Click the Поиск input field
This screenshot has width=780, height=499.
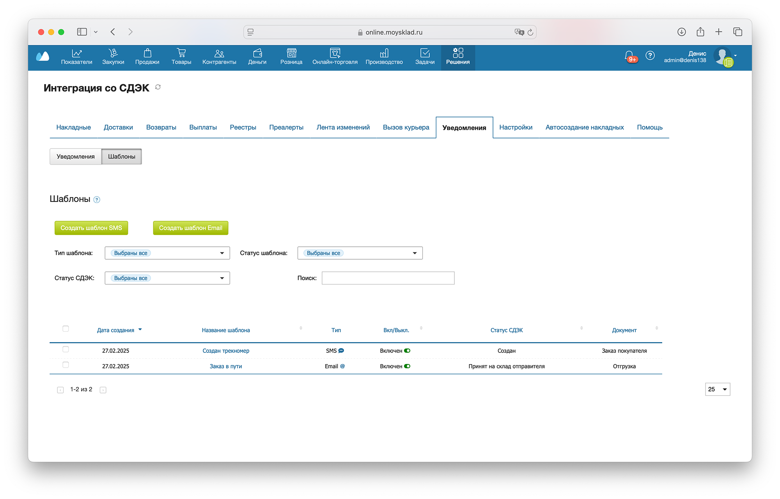pyautogui.click(x=388, y=278)
